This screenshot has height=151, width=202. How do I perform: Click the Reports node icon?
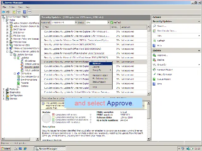click(x=19, y=83)
